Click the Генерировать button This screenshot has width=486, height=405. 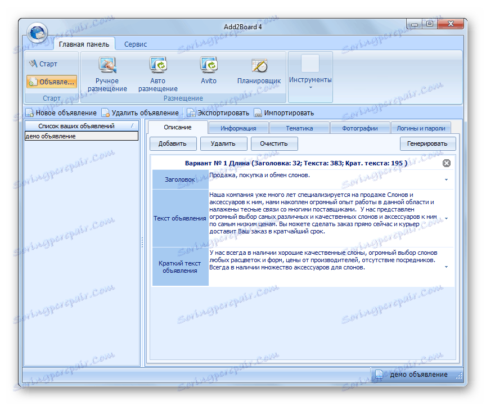[427, 143]
